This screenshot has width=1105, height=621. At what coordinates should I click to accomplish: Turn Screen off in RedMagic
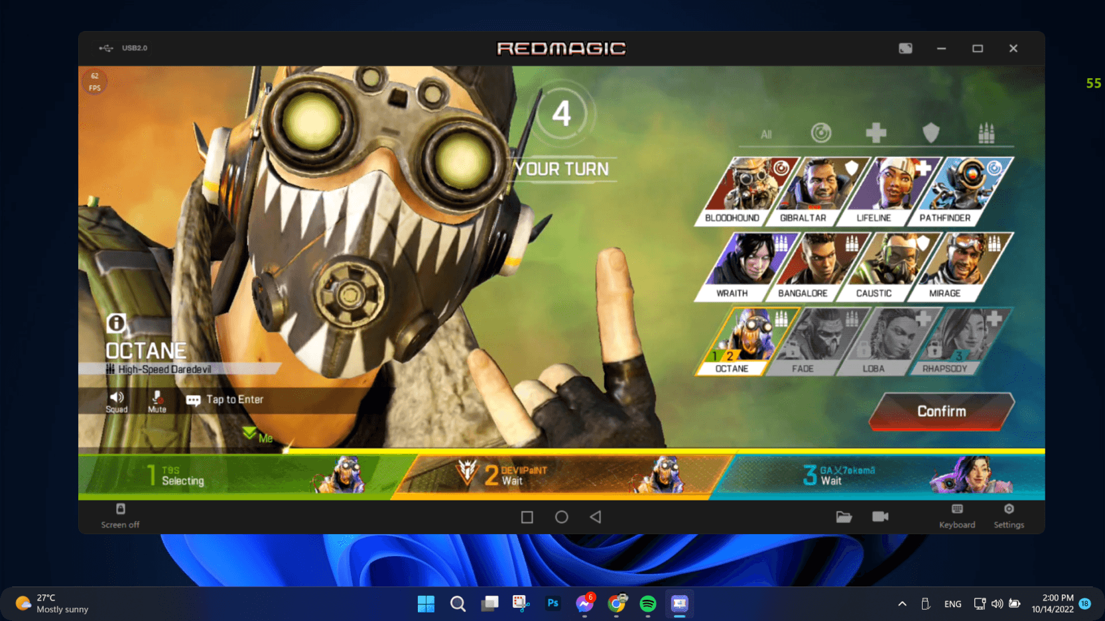pos(120,516)
